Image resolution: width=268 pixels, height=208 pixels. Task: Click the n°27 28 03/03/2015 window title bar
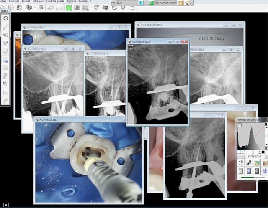pos(190,25)
